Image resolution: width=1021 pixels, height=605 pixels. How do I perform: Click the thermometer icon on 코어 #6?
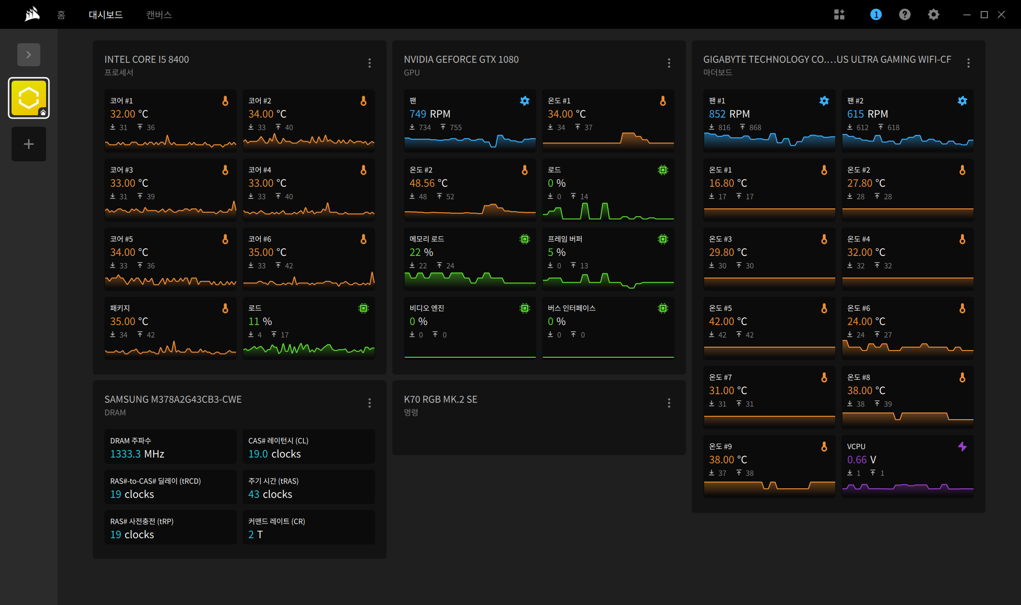click(x=363, y=239)
